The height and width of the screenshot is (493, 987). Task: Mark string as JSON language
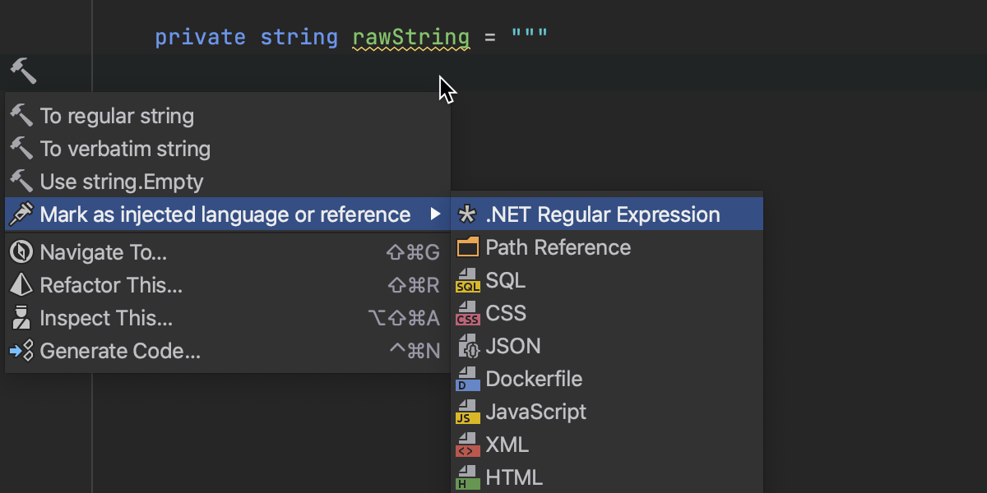coord(512,346)
